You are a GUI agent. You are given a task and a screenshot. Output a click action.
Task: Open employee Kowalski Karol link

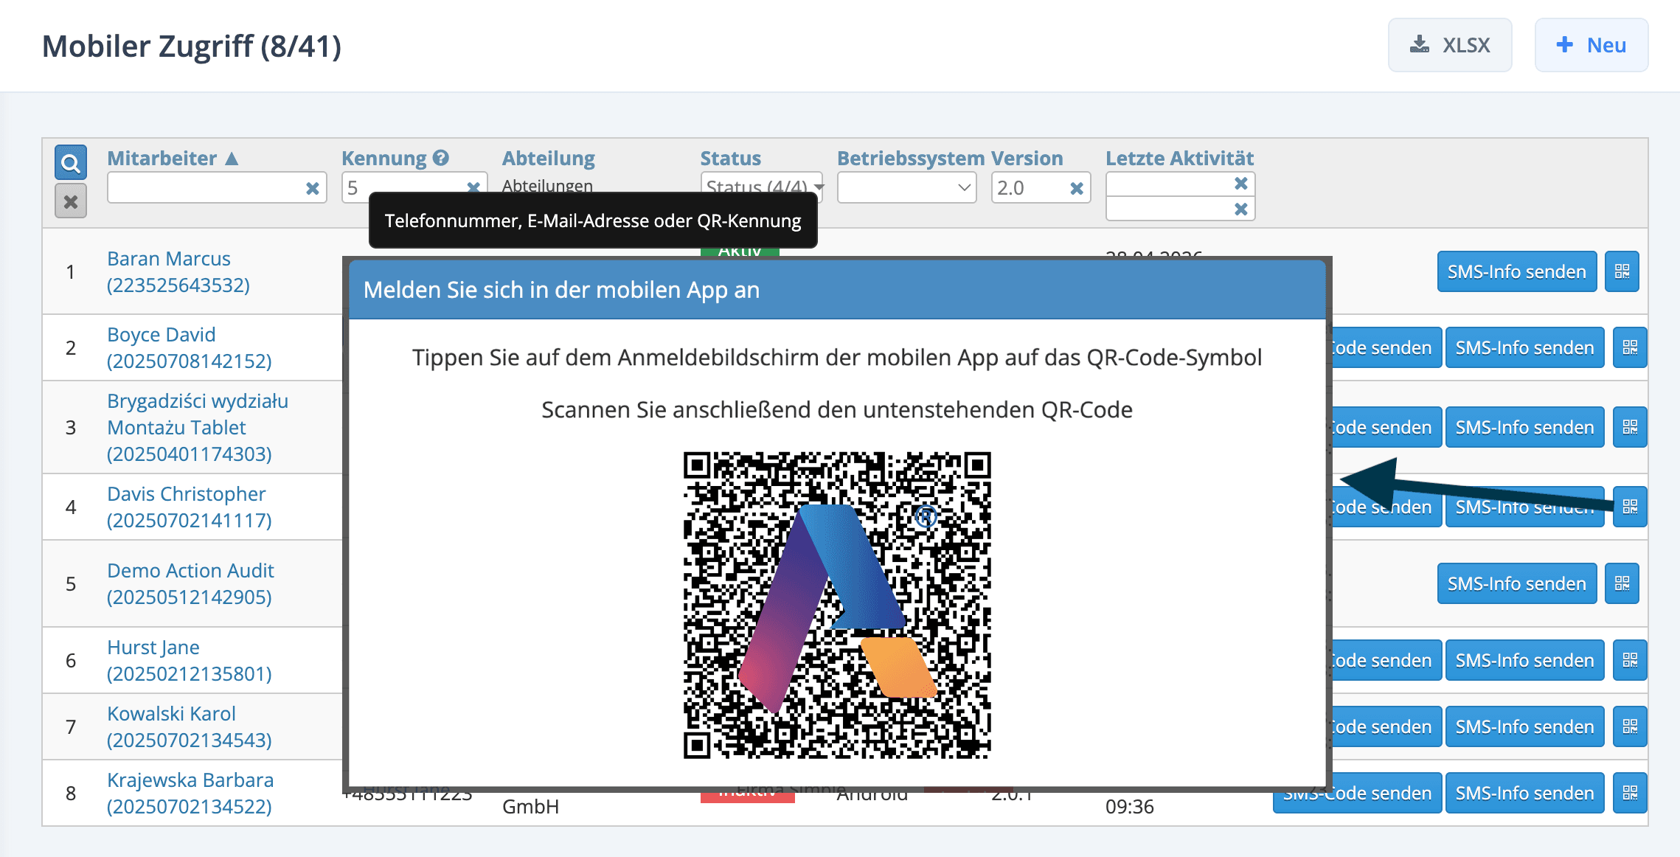click(190, 726)
